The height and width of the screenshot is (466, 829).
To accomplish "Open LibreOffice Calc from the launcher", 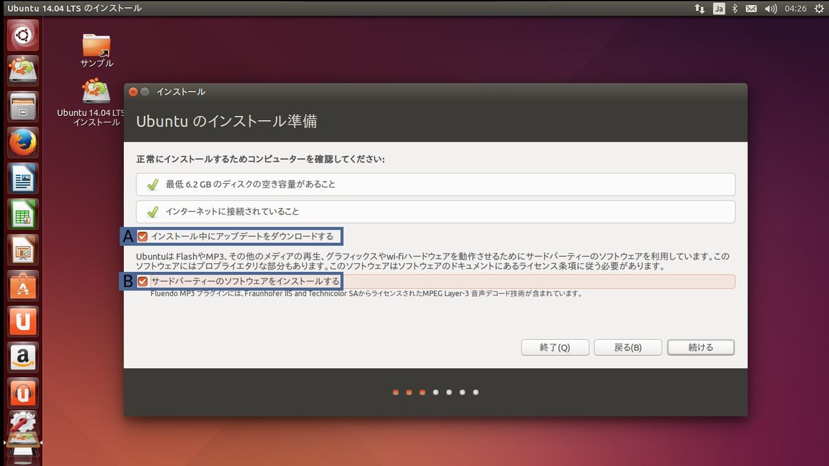I will 23,214.
